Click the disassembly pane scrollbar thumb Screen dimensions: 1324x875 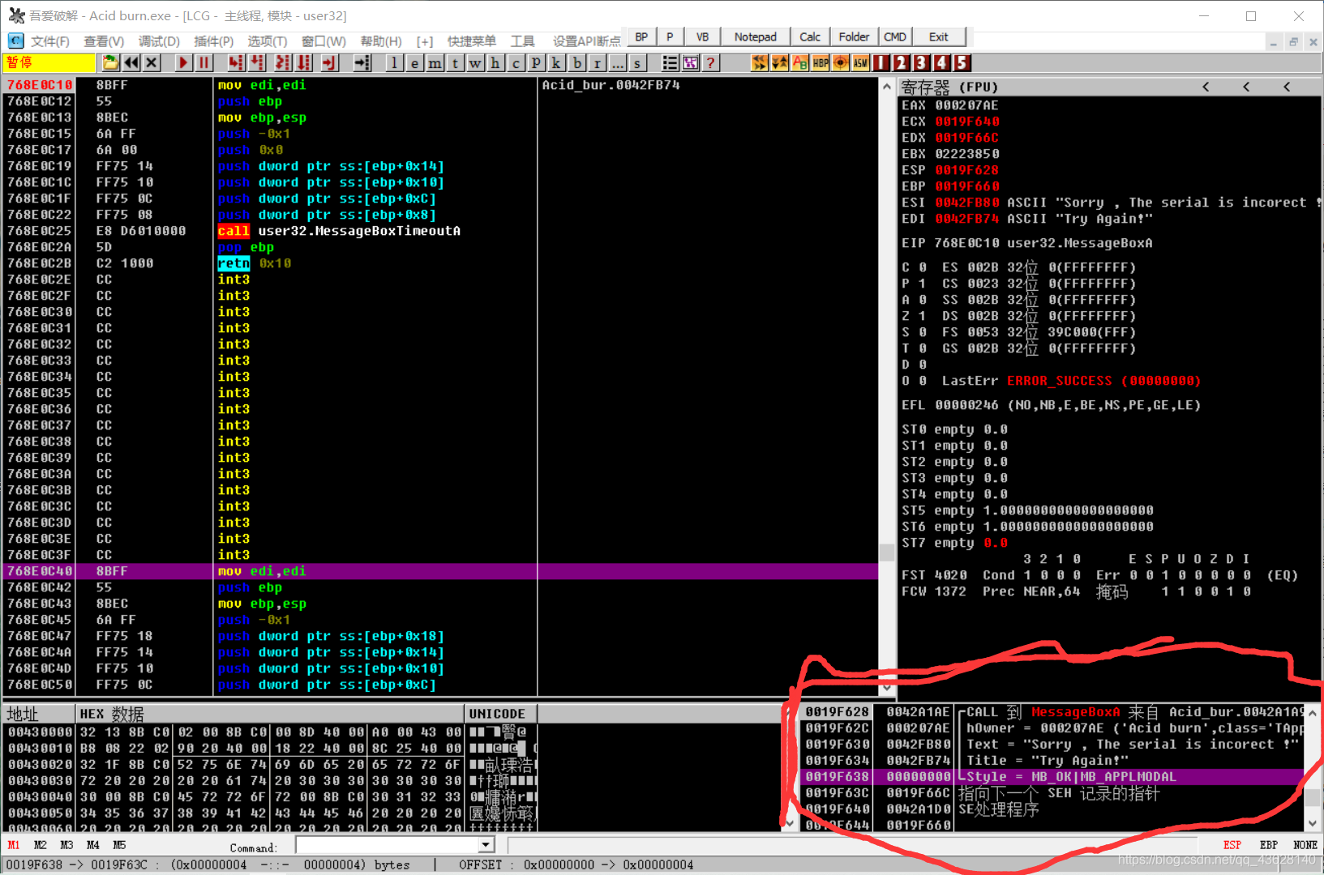coord(887,552)
